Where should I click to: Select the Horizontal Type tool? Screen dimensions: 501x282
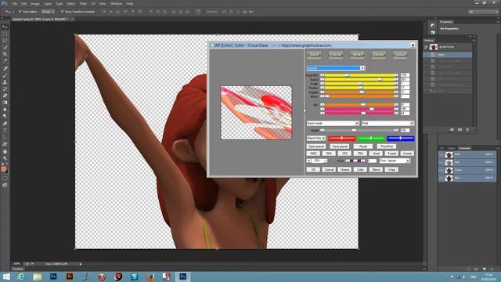5,131
